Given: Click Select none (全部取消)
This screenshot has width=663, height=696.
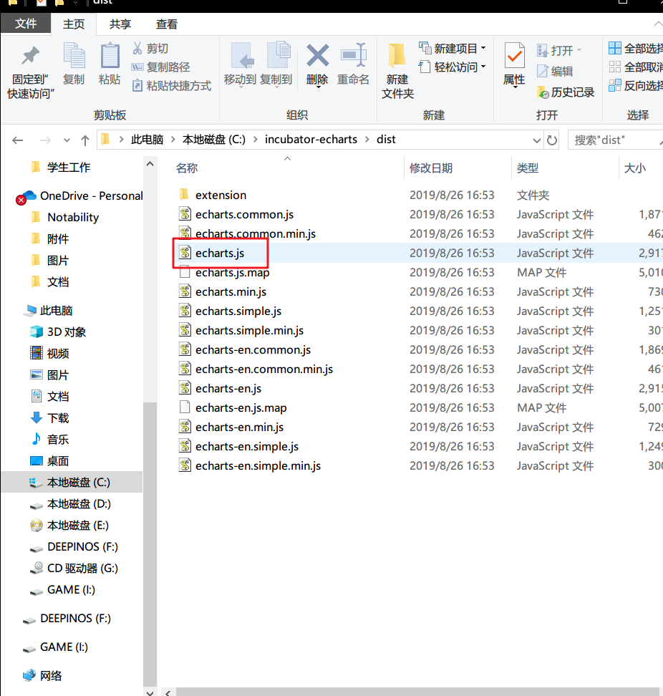Looking at the screenshot, I should point(636,67).
